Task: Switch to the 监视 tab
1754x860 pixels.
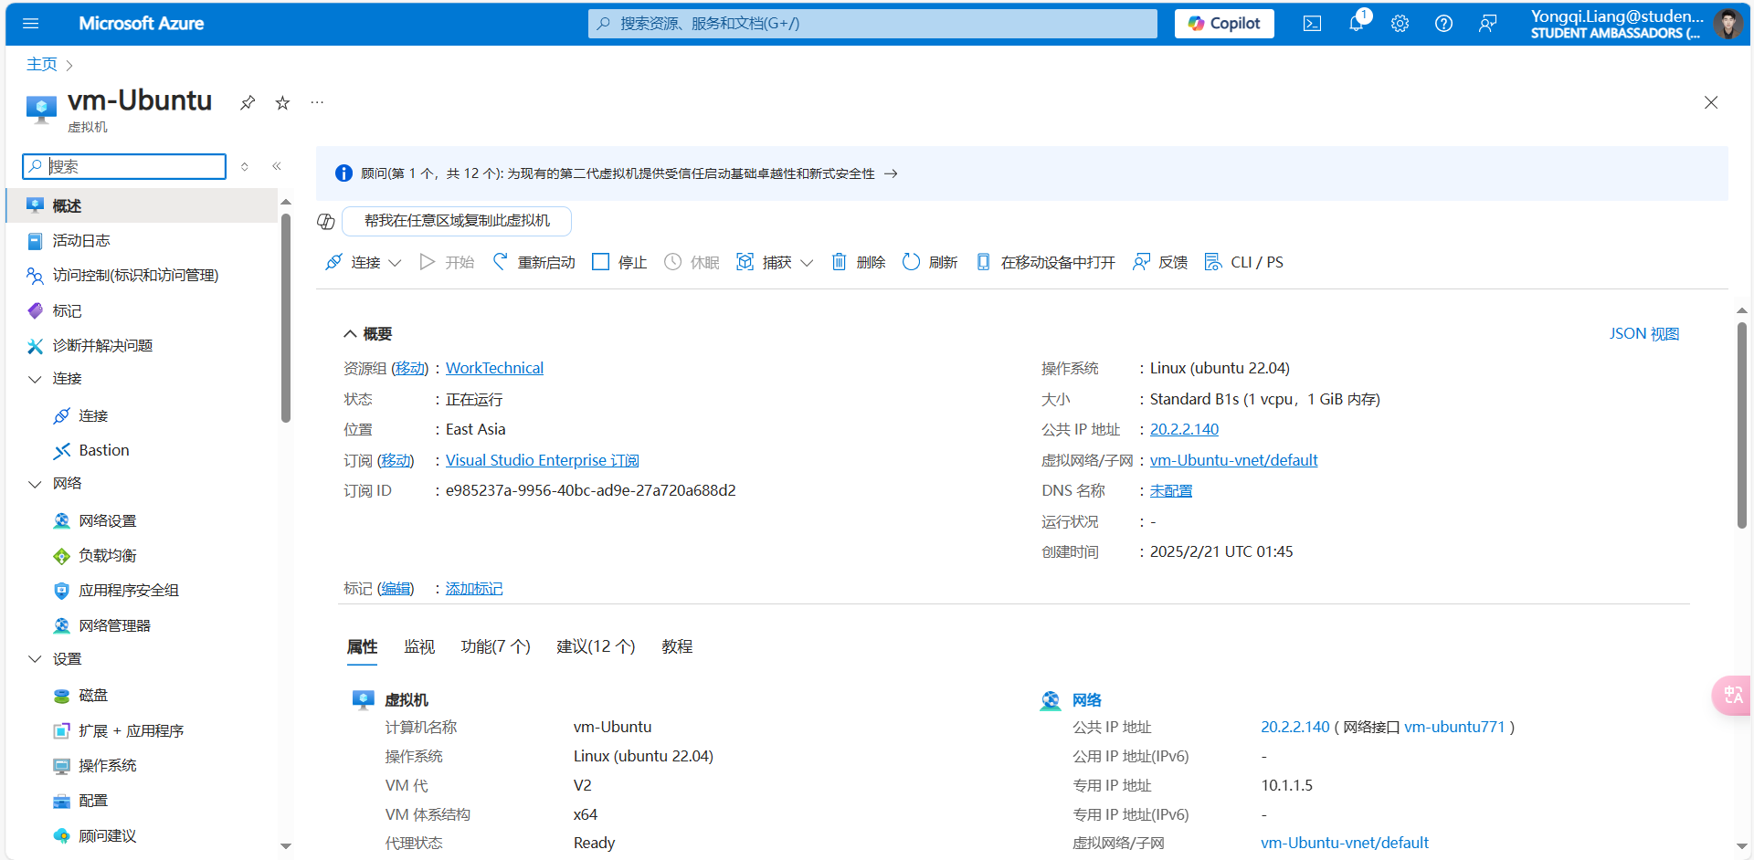Action: click(x=419, y=646)
